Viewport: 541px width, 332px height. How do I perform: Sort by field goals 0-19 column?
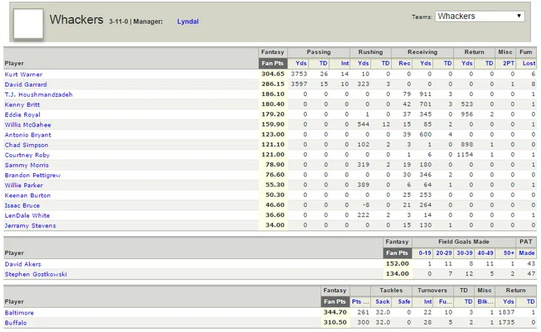click(425, 253)
